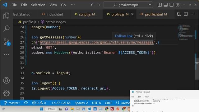Synchronize changes using the status bar sync icon
The image size is (199, 112).
pos(26,103)
